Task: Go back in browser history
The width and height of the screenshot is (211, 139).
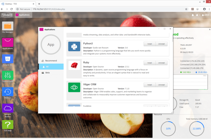Action: [x=2, y=9]
